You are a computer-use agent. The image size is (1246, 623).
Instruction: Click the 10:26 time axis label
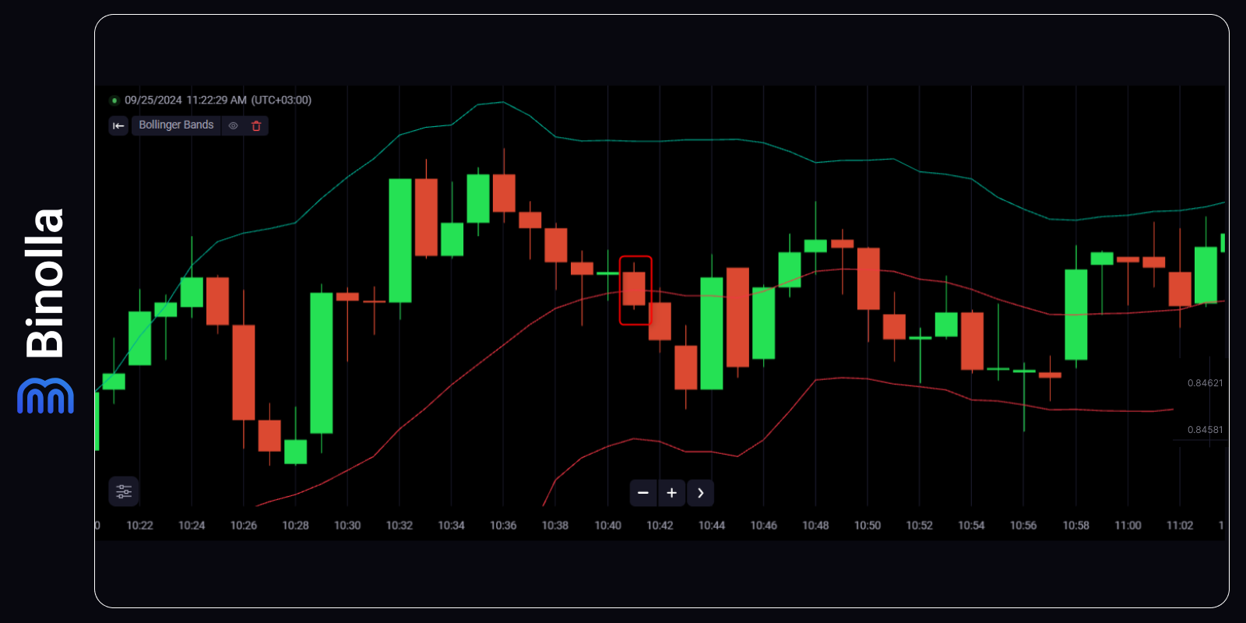(244, 526)
